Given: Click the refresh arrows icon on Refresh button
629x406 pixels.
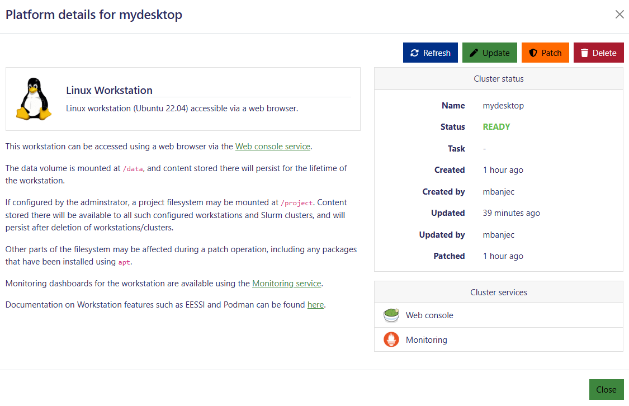Looking at the screenshot, I should point(414,53).
